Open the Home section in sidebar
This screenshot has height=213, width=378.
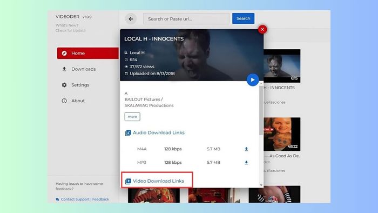pos(87,54)
